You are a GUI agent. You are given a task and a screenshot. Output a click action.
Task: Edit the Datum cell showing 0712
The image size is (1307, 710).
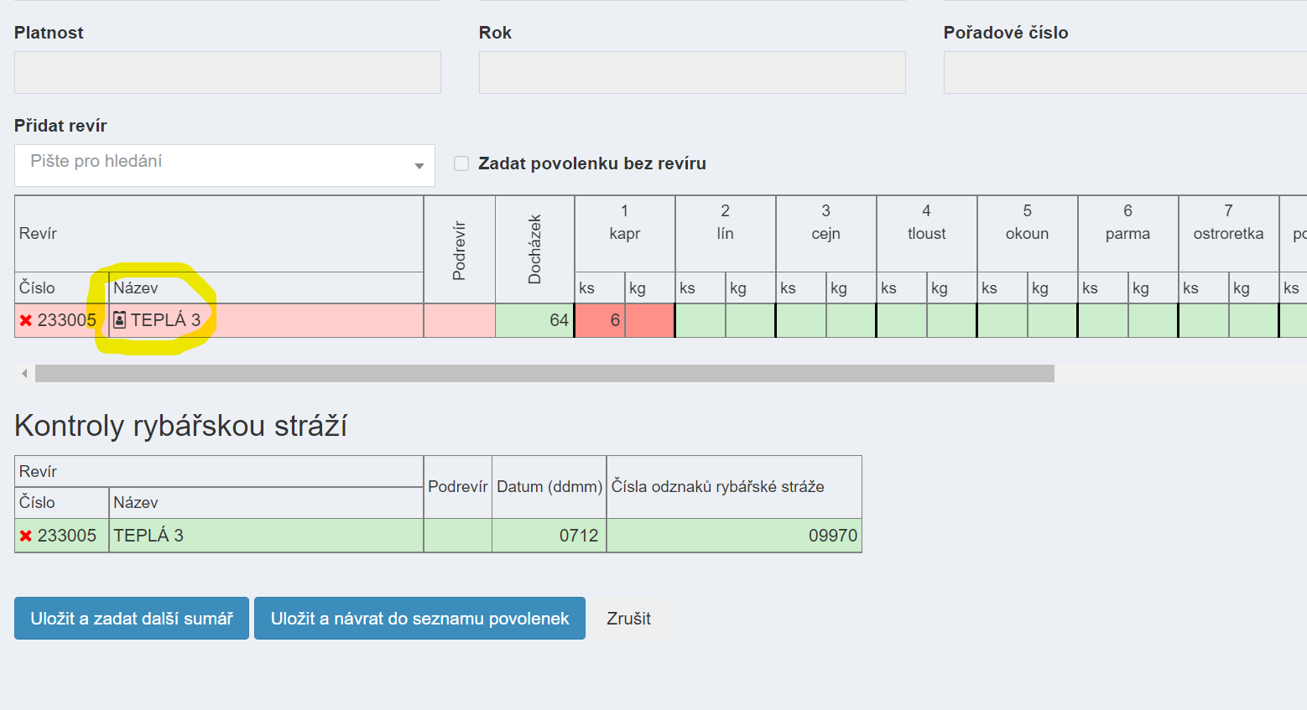point(549,536)
